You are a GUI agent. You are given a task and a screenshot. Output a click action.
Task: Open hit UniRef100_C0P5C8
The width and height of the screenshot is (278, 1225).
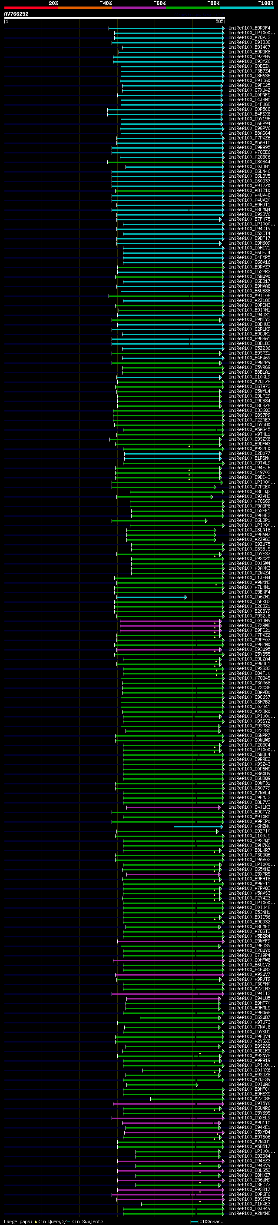click(249, 110)
